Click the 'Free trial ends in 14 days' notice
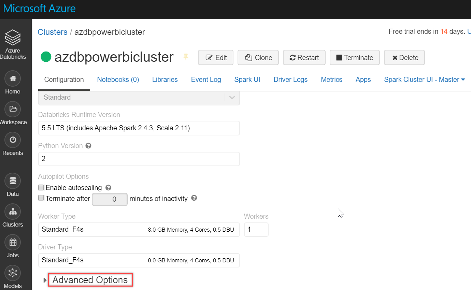This screenshot has height=290, width=471. click(427, 32)
